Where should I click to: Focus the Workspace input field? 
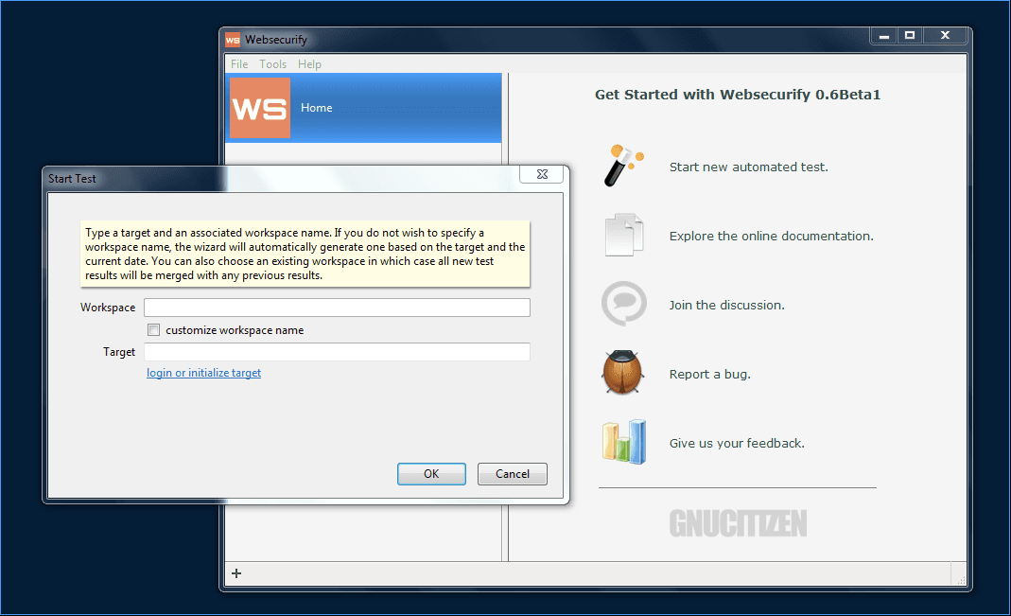click(338, 308)
